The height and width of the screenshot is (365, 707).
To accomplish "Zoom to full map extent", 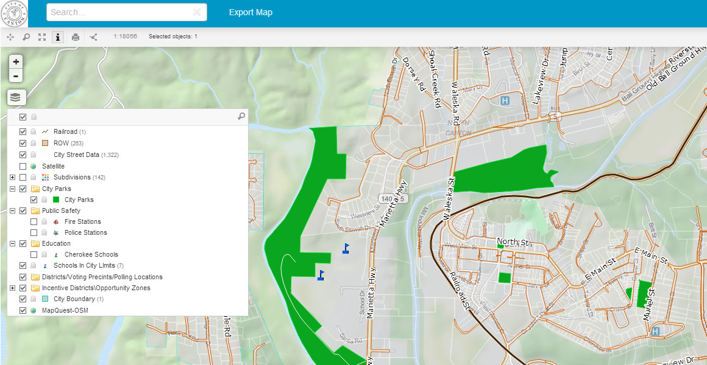I will [x=41, y=36].
